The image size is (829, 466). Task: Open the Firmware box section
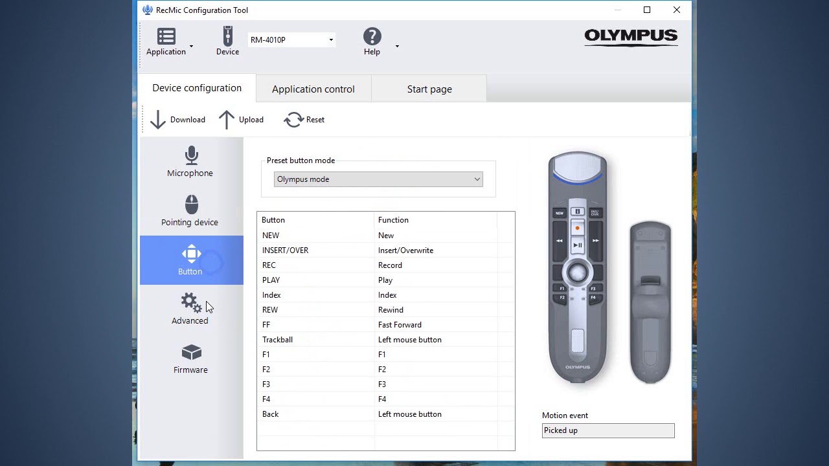[191, 359]
